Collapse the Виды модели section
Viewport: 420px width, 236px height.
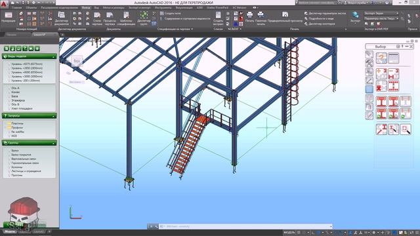point(53,56)
